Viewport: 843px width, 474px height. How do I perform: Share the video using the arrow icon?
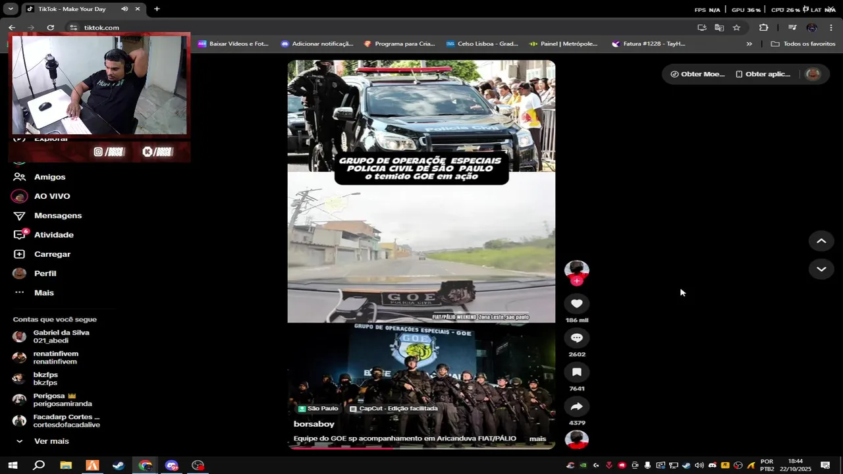click(x=576, y=406)
